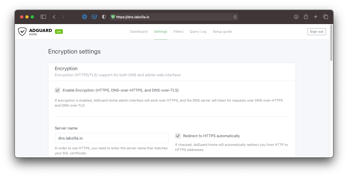The width and height of the screenshot is (348, 177).
Task: Expand the Filters menu
Action: click(x=178, y=32)
